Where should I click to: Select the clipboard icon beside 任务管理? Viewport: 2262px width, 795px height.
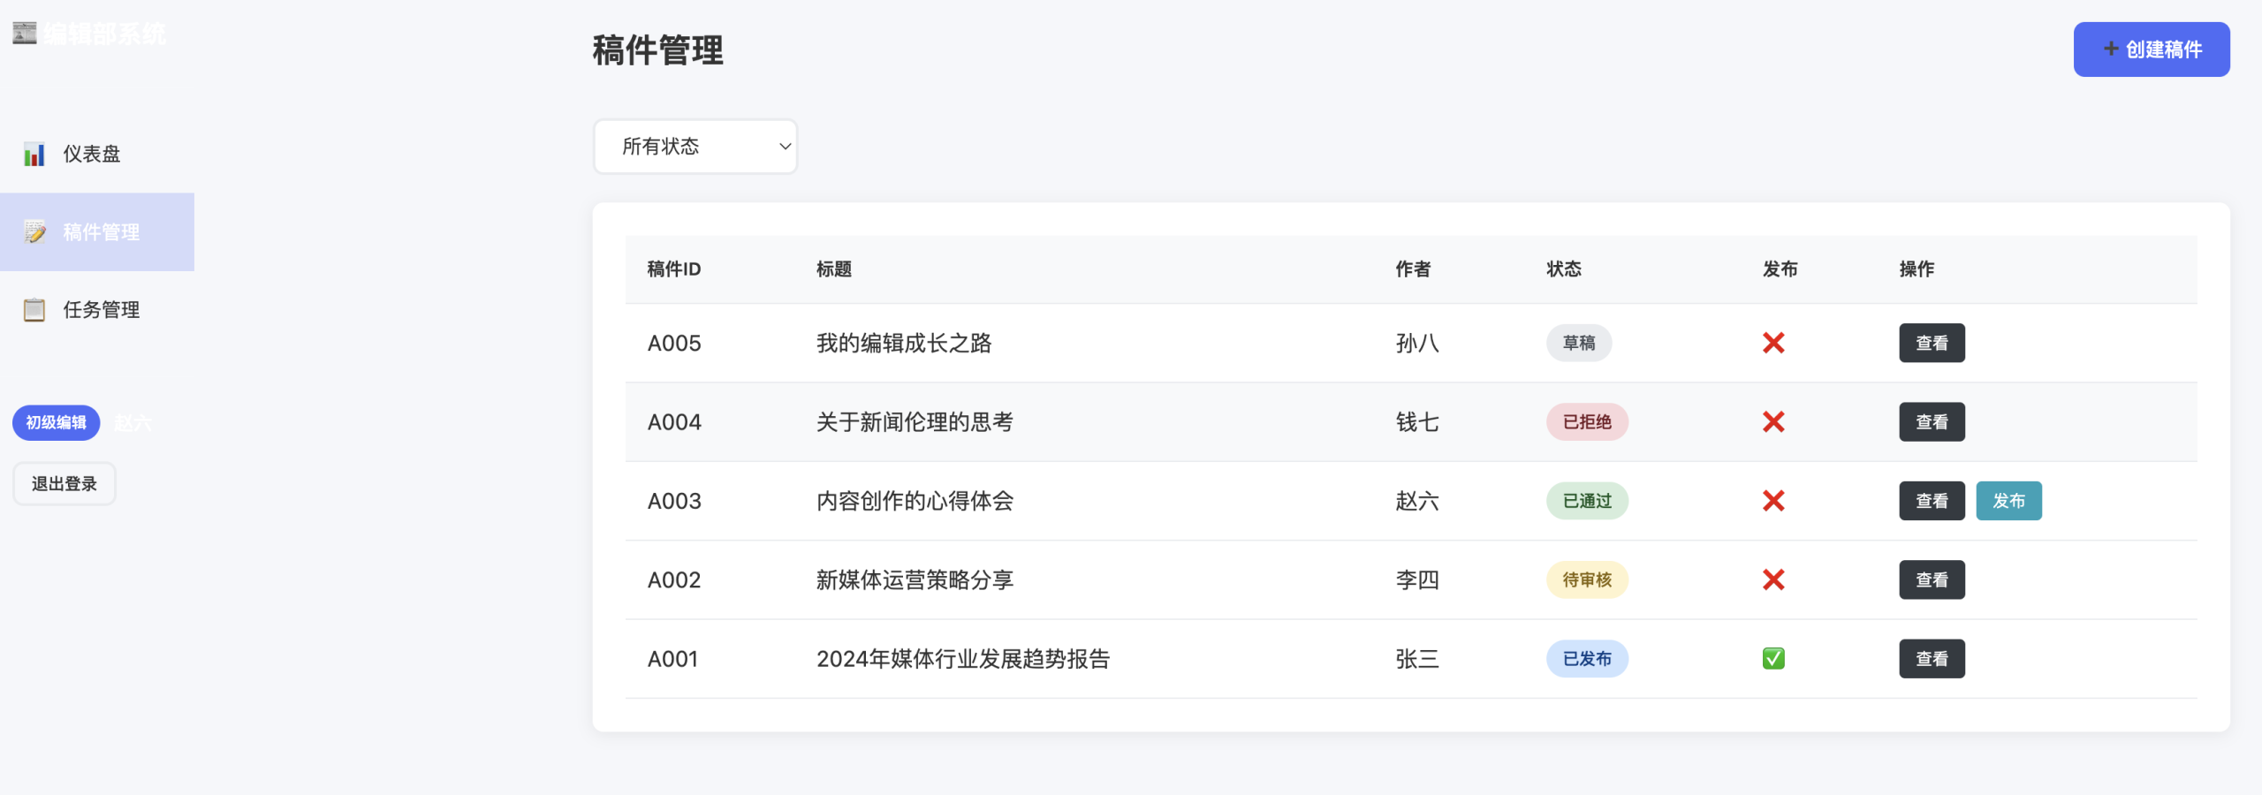point(34,310)
